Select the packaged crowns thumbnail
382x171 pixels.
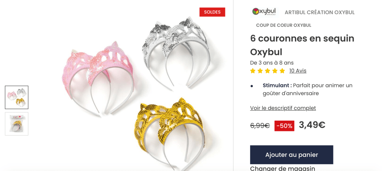pyautogui.click(x=16, y=124)
